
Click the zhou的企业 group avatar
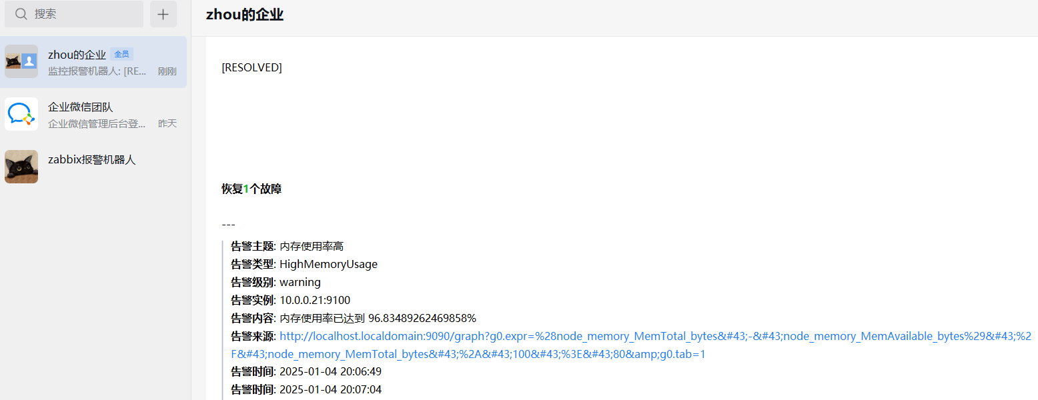(x=21, y=61)
